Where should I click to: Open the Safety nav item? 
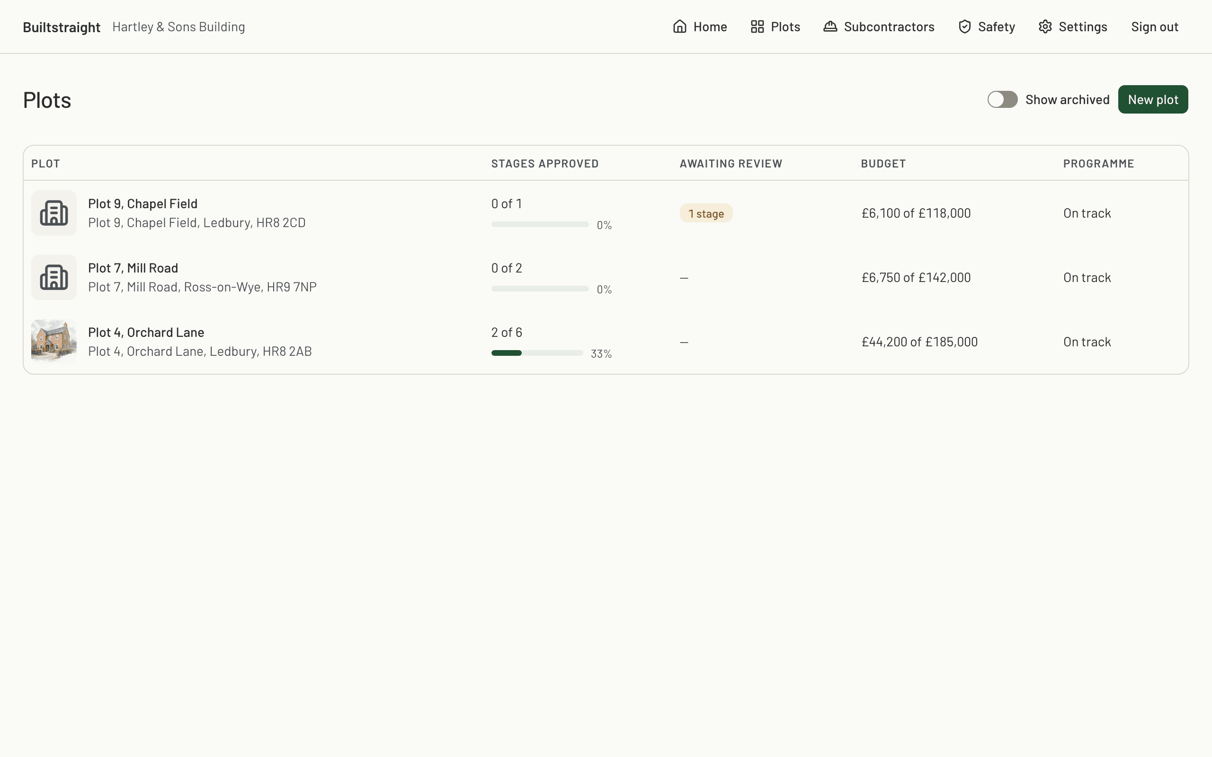tap(986, 26)
